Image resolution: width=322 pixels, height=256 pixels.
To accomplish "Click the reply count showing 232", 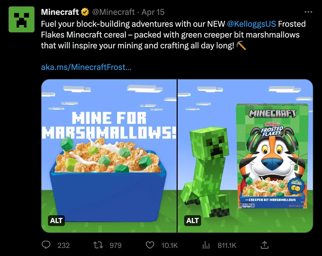I will pos(64,245).
